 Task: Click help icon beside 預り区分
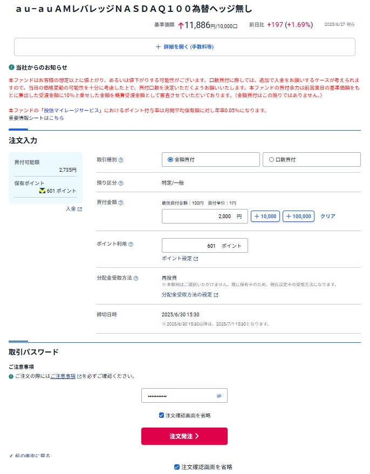pos(121,184)
